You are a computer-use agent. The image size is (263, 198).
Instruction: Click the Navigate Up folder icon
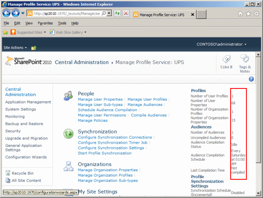coord(34,48)
